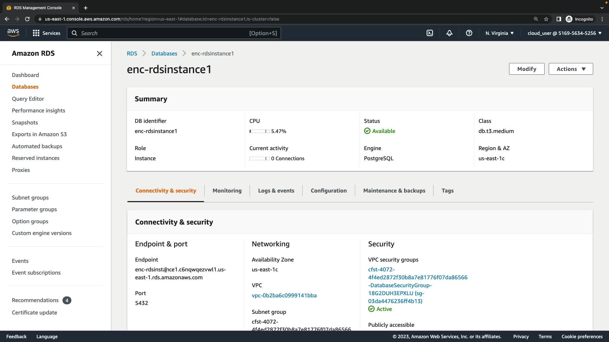Reload the page in browser
This screenshot has height=342, width=609.
pos(27,19)
